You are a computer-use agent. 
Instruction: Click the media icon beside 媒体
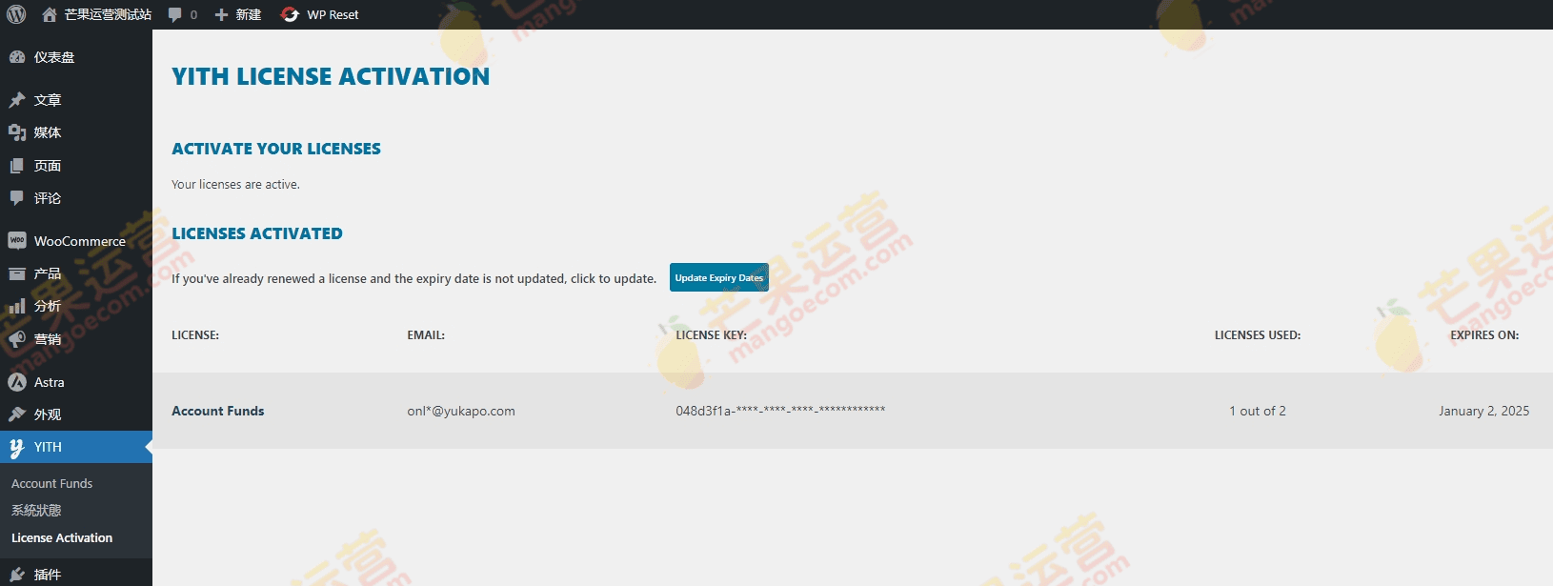(17, 132)
